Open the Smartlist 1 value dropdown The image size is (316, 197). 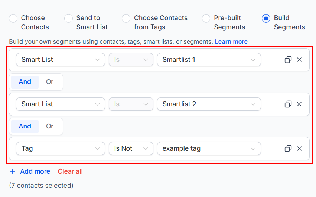(x=209, y=60)
